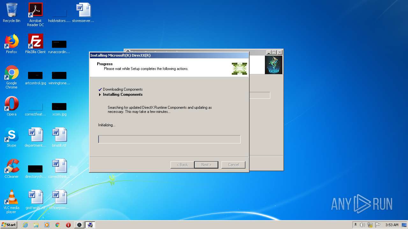Select the officerpow Word document
408x229 pixels.
pyautogui.click(x=59, y=200)
